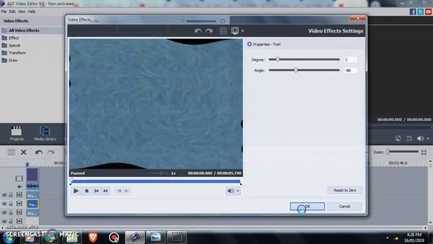Open the Edit menu

click(x=12, y=12)
